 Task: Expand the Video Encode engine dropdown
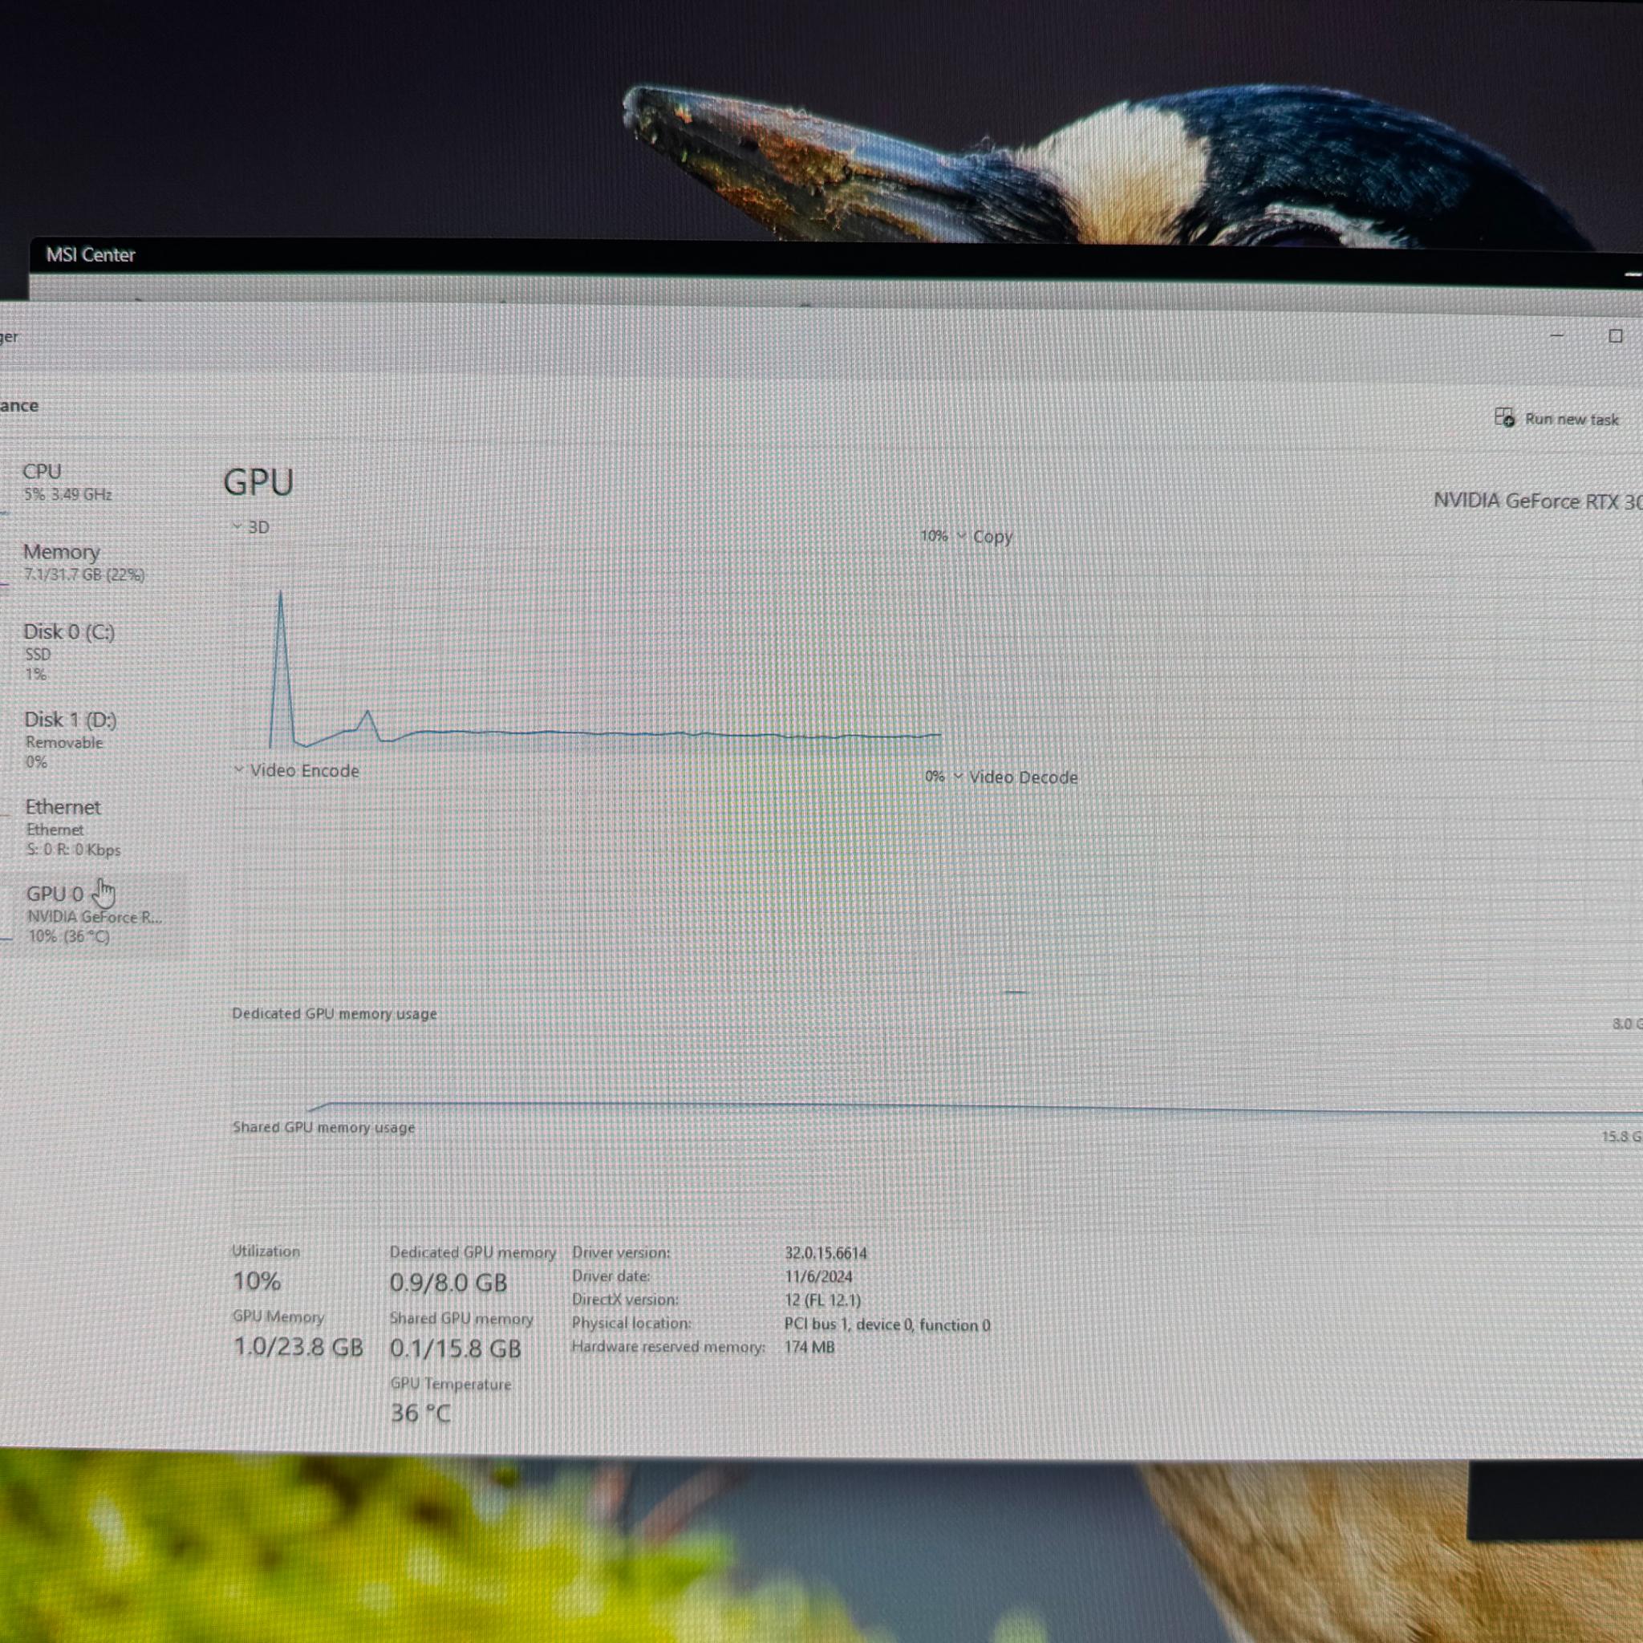click(x=296, y=770)
